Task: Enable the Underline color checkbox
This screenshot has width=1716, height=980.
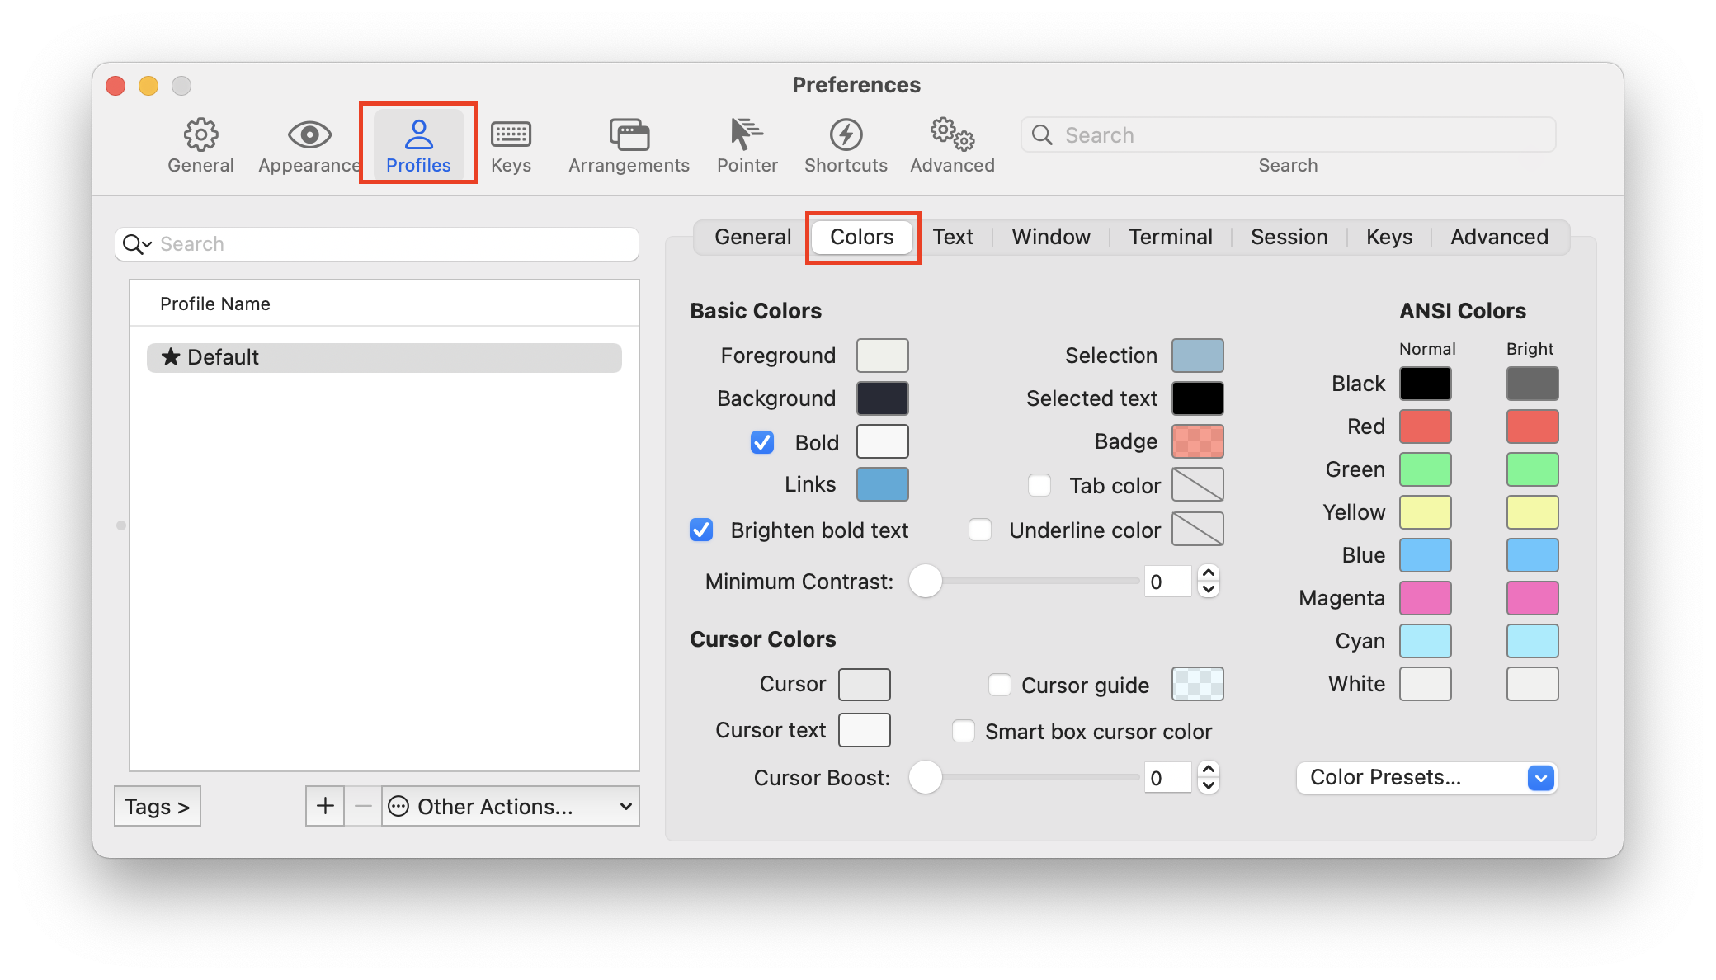Action: click(x=980, y=530)
